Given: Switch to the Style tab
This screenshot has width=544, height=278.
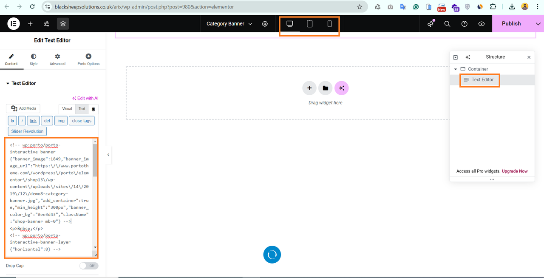Looking at the screenshot, I should point(34,60).
